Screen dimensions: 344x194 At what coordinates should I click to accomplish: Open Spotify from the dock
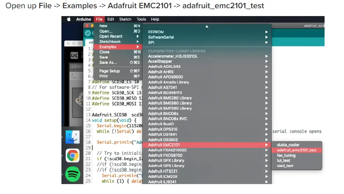73,174
